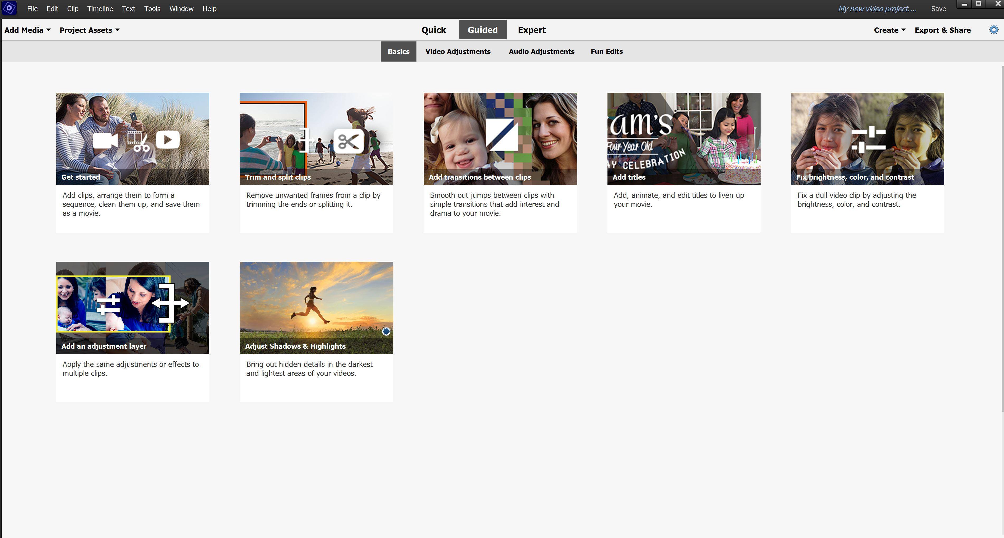This screenshot has height=538, width=1004.
Task: Expand the Add Media dropdown
Action: click(x=27, y=30)
